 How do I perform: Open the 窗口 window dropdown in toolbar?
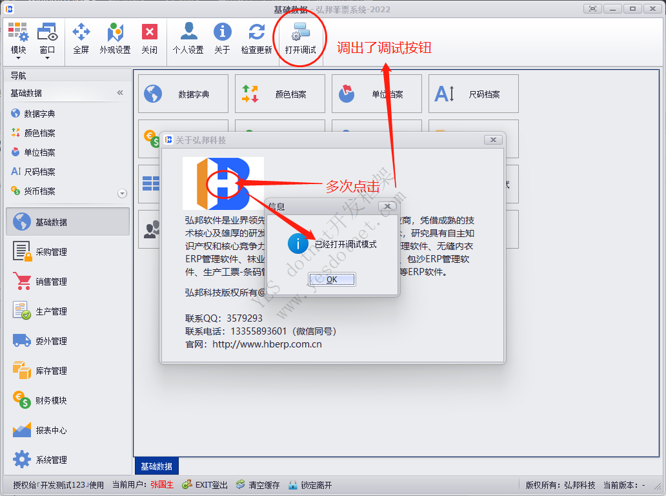46,41
